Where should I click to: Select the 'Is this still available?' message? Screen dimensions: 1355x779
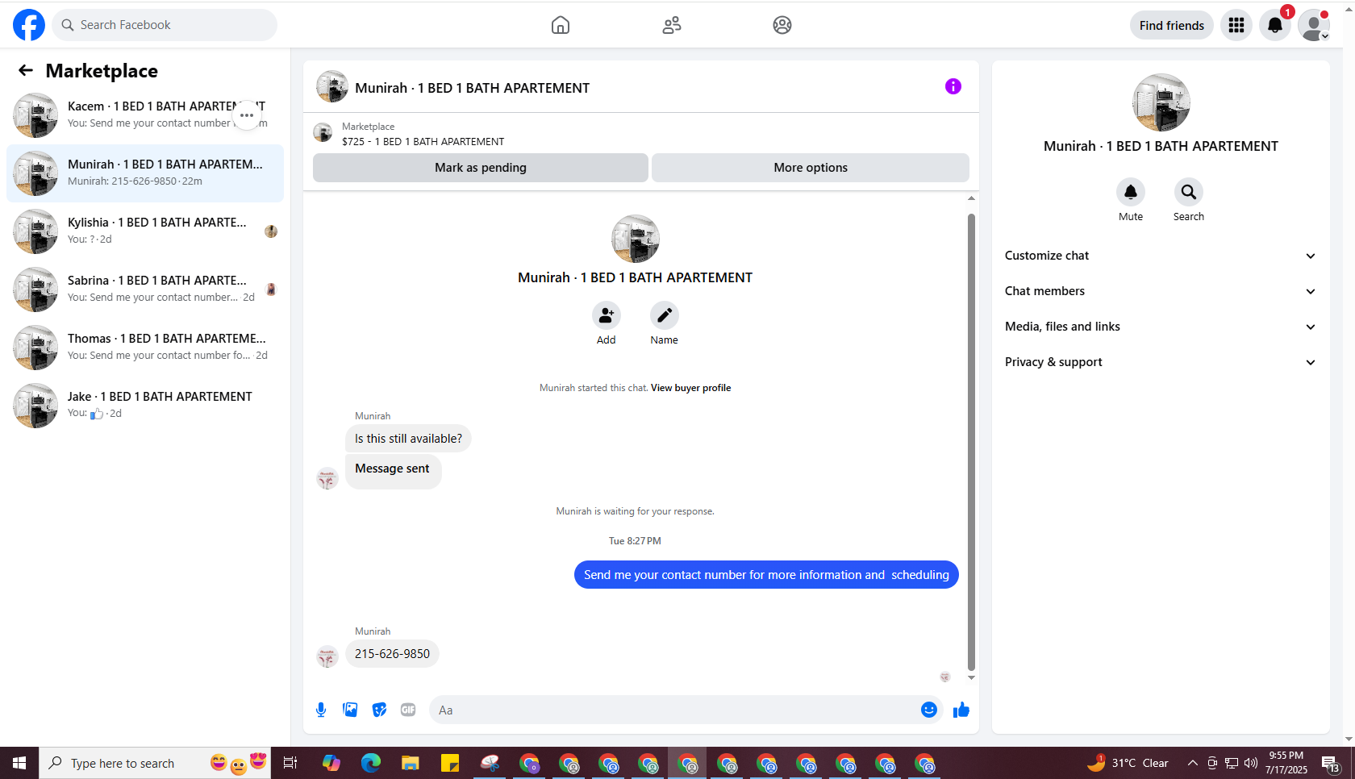(408, 439)
